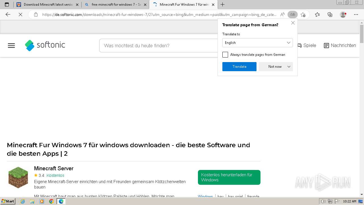Toggle the translate icon in address bar
The width and height of the screenshot is (364, 205).
pos(293,15)
